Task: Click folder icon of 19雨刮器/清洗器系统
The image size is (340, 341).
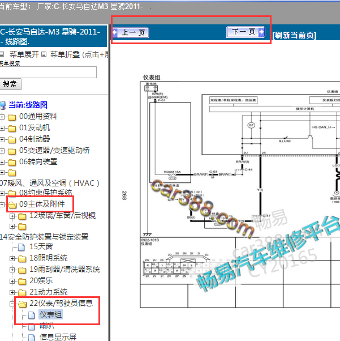Action: pyautogui.click(x=22, y=270)
